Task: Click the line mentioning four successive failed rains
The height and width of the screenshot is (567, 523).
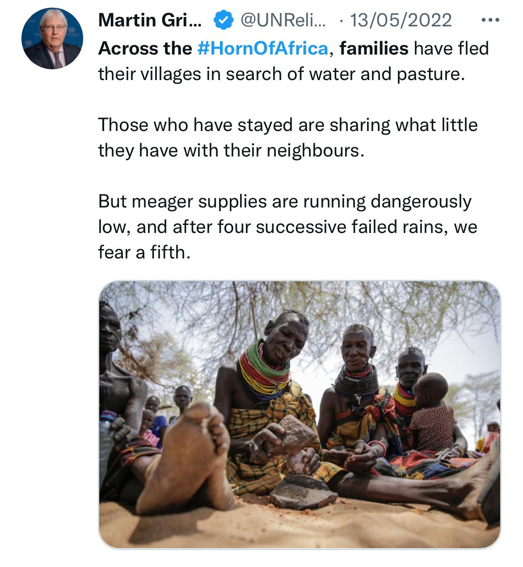Action: point(287,227)
